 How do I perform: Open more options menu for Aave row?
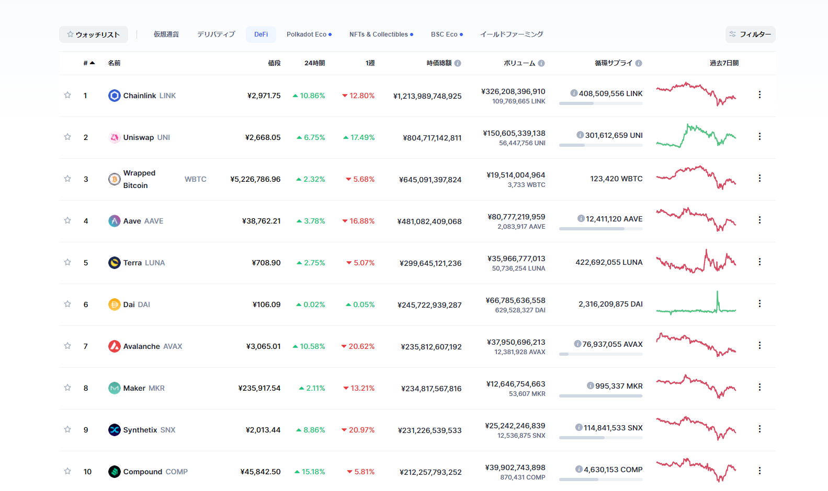(759, 220)
